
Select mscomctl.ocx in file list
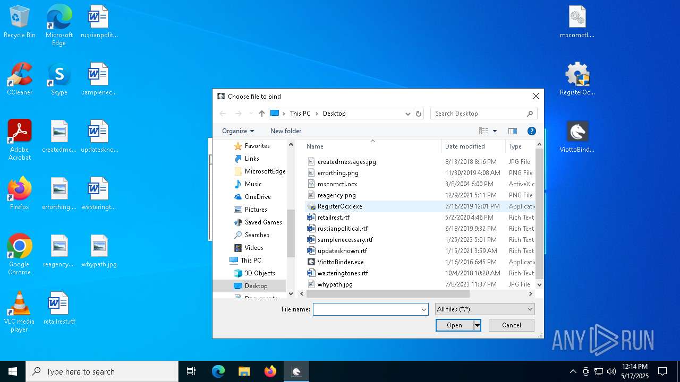coord(337,184)
